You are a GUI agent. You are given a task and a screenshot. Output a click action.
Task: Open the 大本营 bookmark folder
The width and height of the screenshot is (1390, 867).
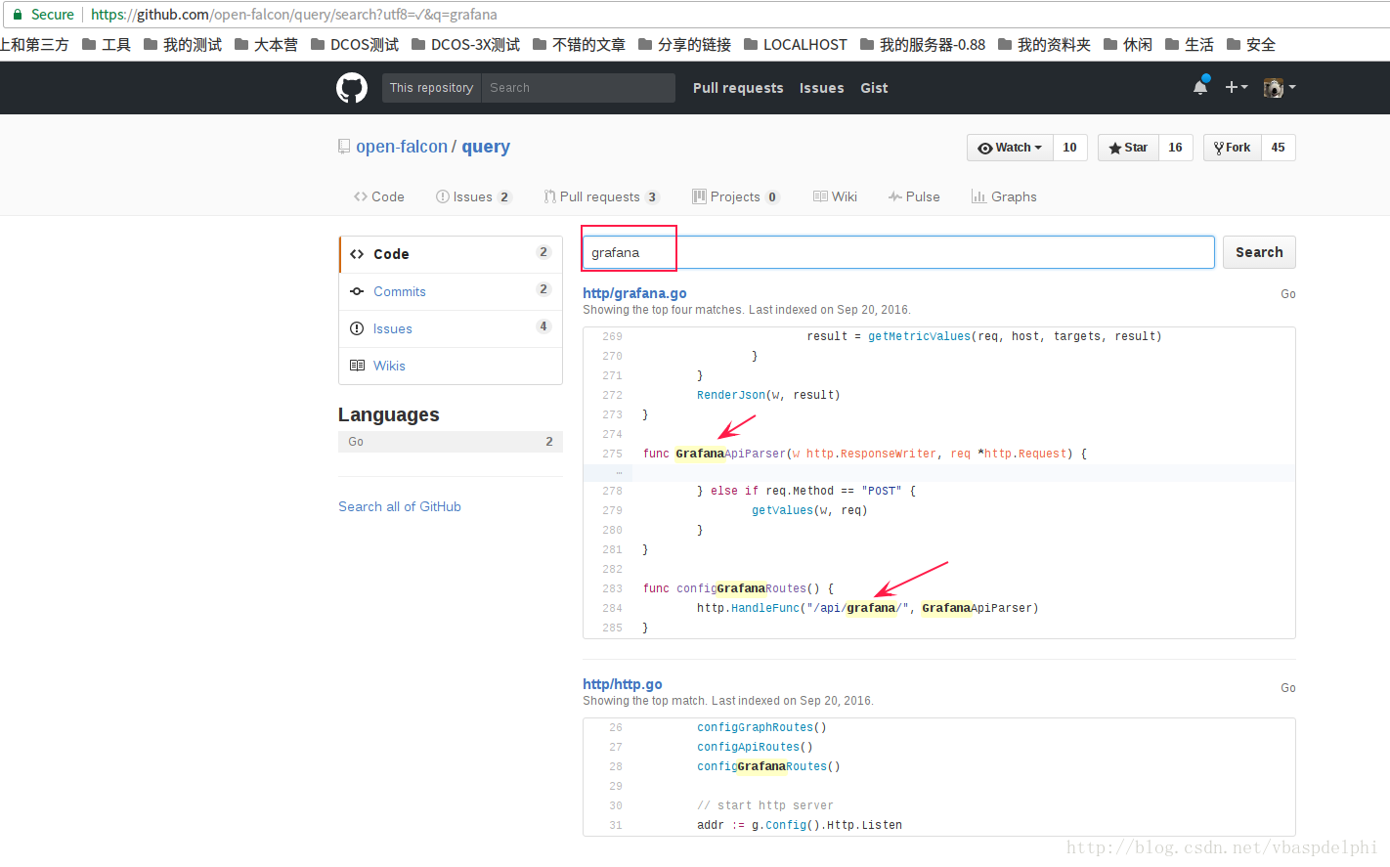(267, 45)
